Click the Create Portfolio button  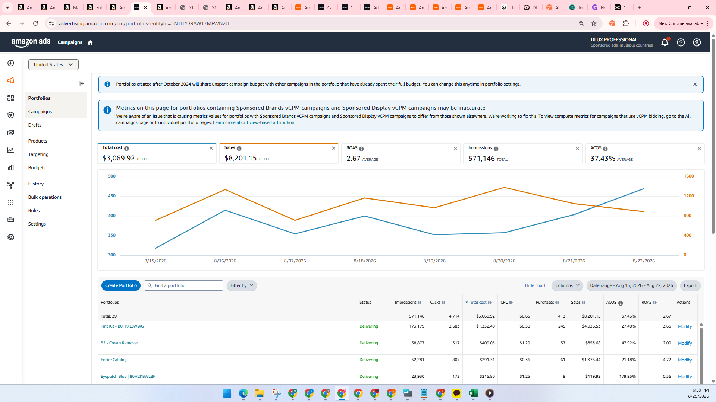(x=121, y=285)
